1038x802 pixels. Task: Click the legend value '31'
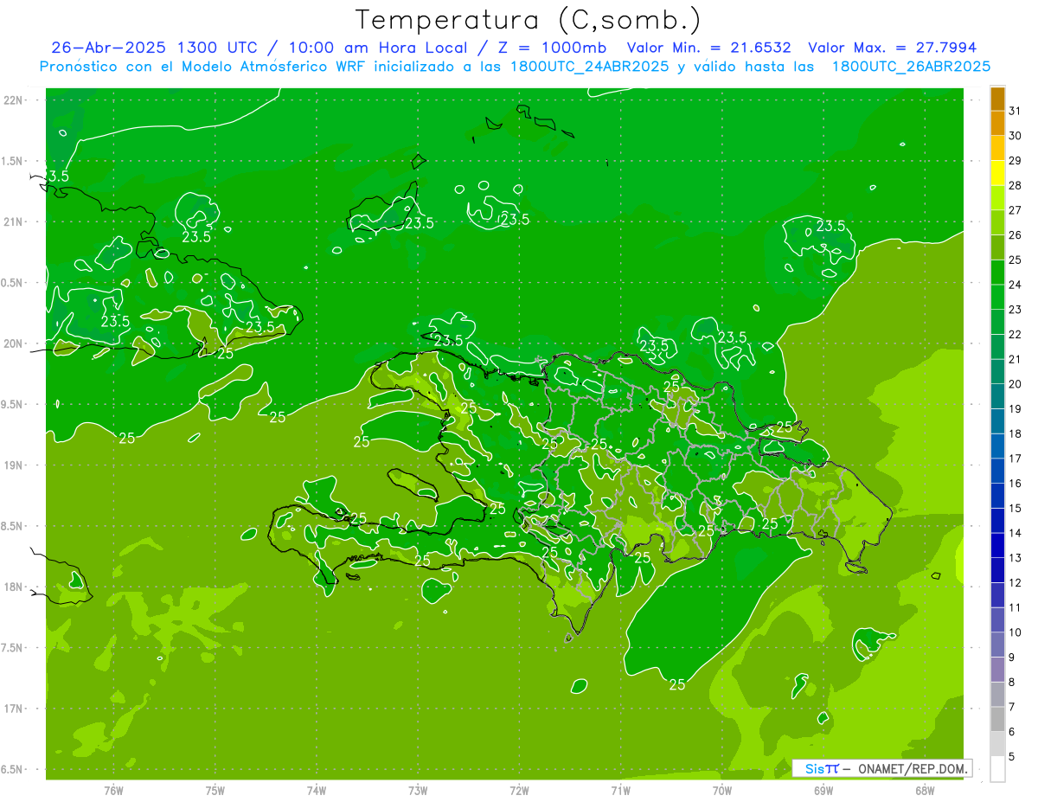click(1015, 111)
